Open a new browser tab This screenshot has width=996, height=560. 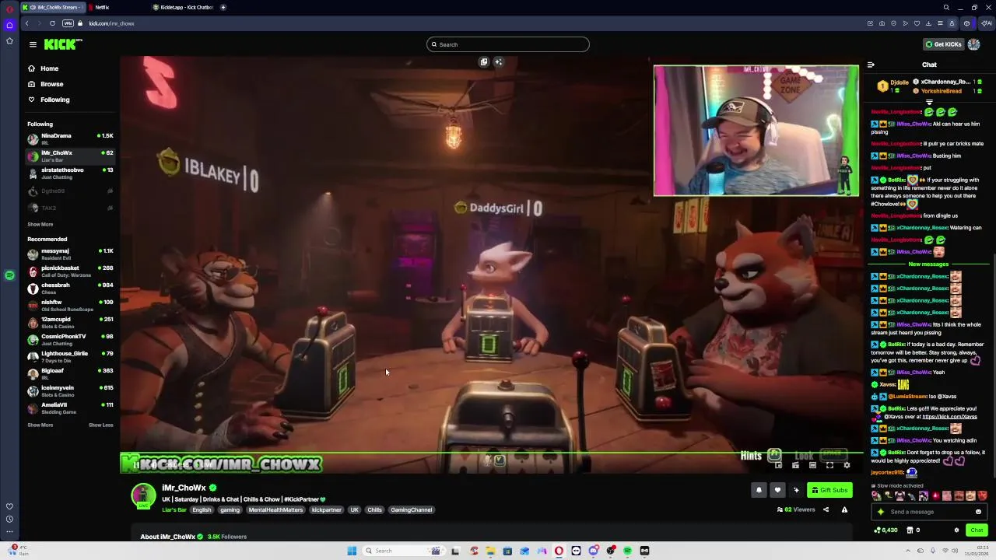coord(223,7)
